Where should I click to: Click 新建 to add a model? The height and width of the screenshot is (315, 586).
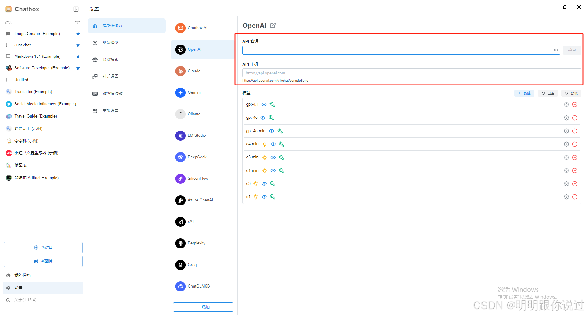click(x=524, y=93)
